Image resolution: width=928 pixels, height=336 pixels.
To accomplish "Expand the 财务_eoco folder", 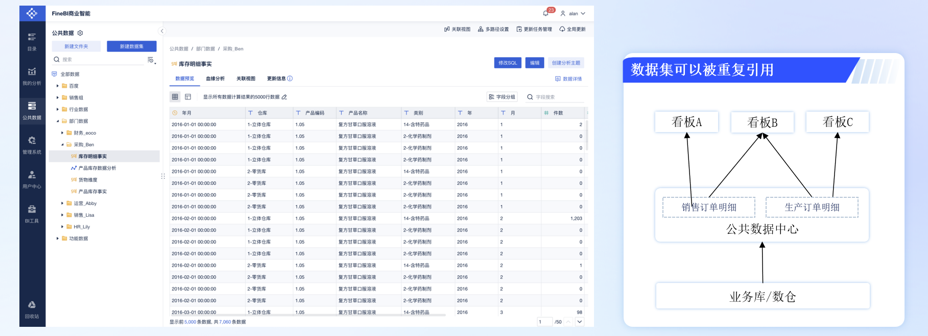I will (62, 133).
